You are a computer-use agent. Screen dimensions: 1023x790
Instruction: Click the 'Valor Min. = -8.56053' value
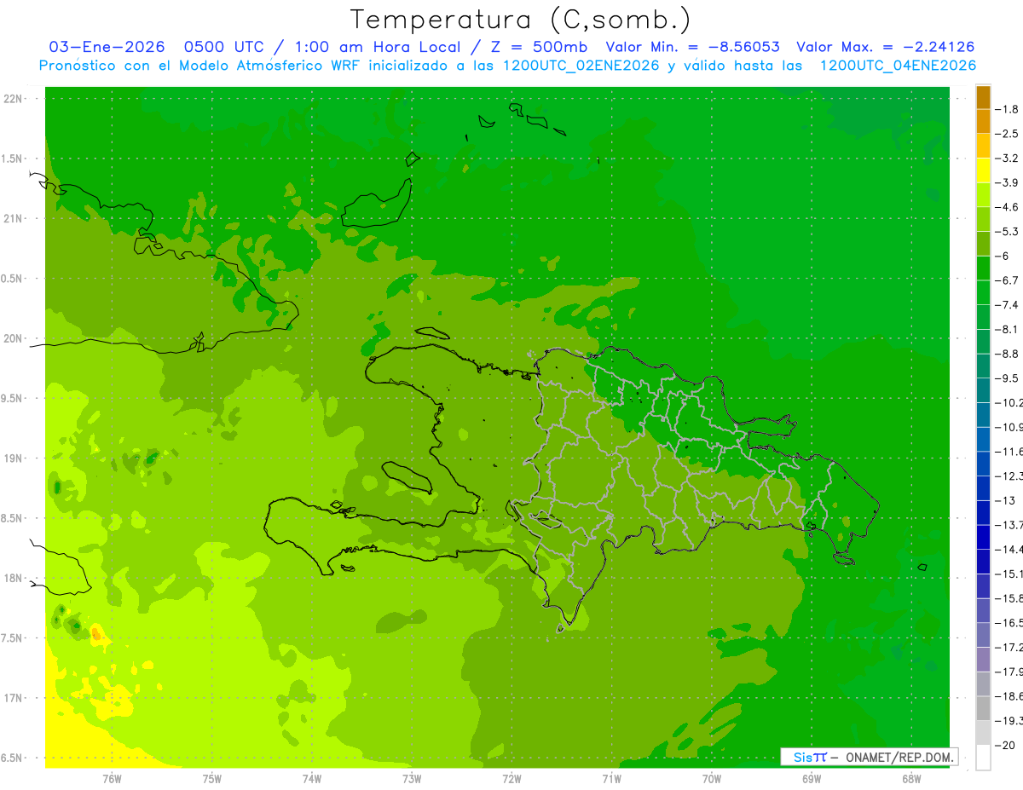pos(692,48)
